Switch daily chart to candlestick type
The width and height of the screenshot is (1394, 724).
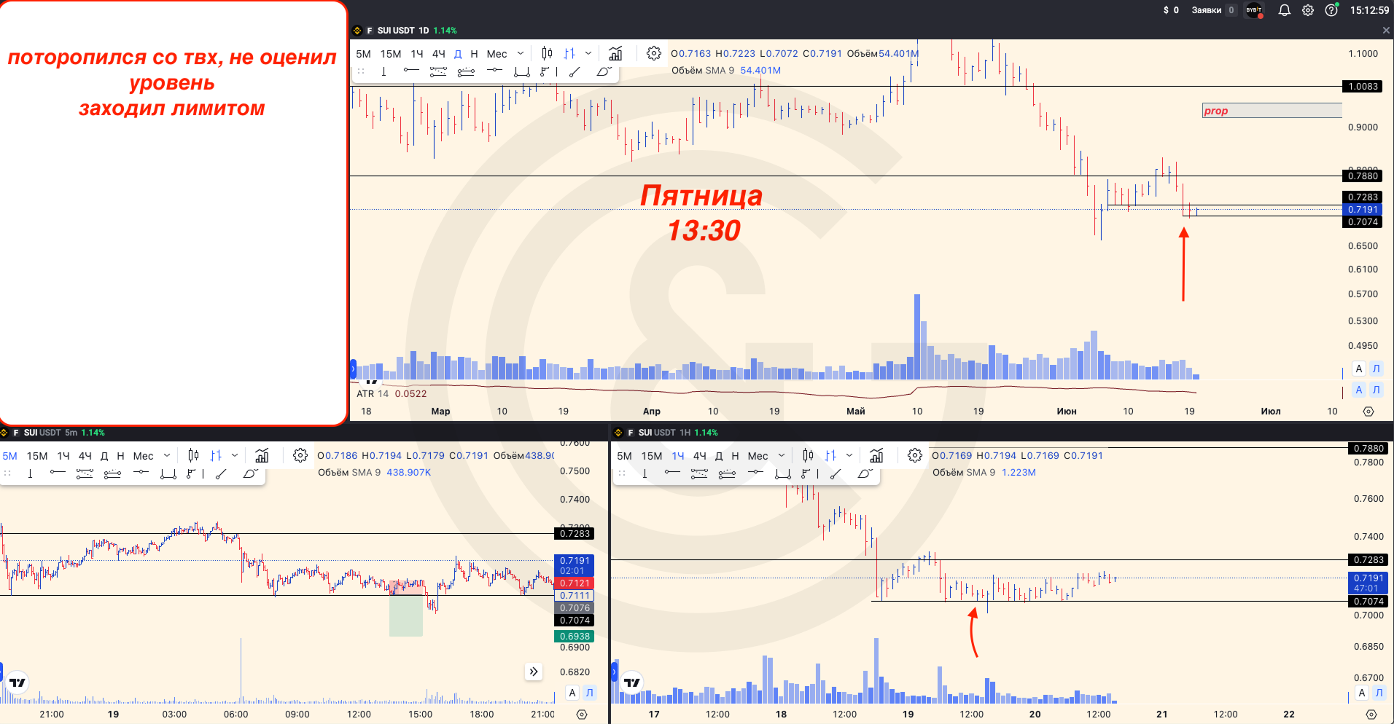pyautogui.click(x=547, y=53)
